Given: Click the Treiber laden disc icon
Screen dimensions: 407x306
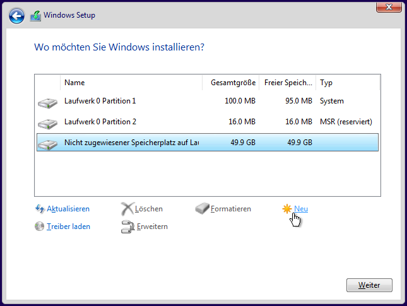Looking at the screenshot, I should (40, 227).
